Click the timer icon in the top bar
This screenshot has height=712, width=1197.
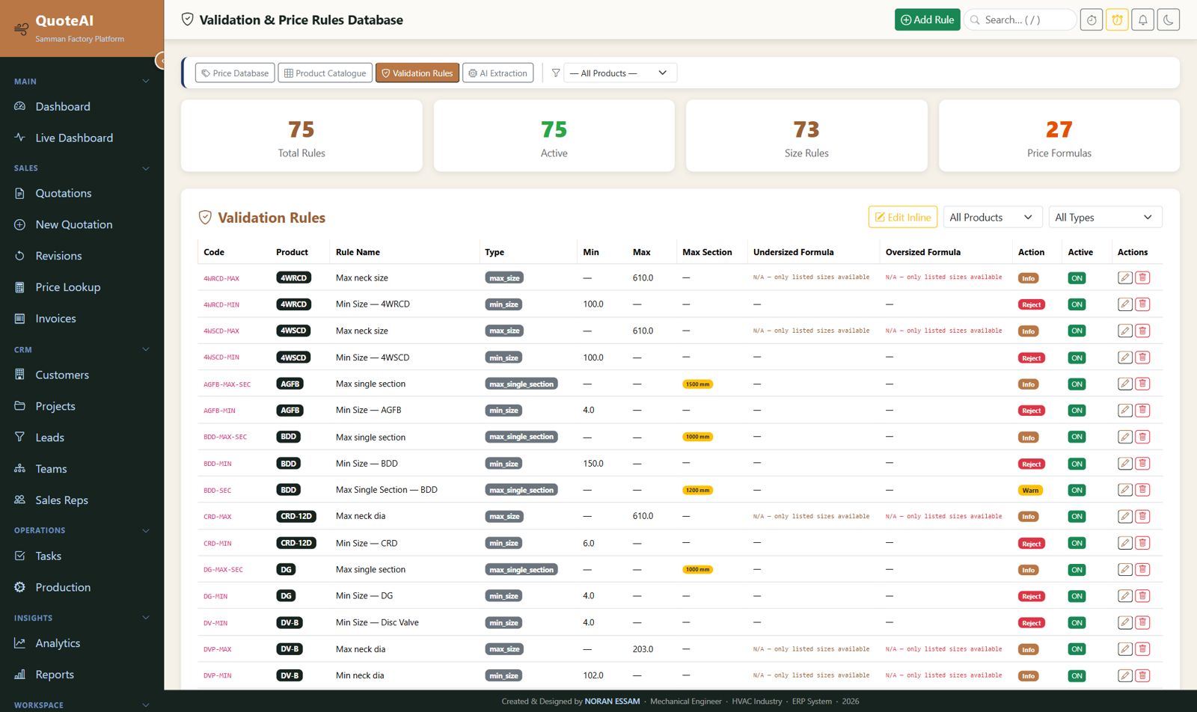point(1092,20)
